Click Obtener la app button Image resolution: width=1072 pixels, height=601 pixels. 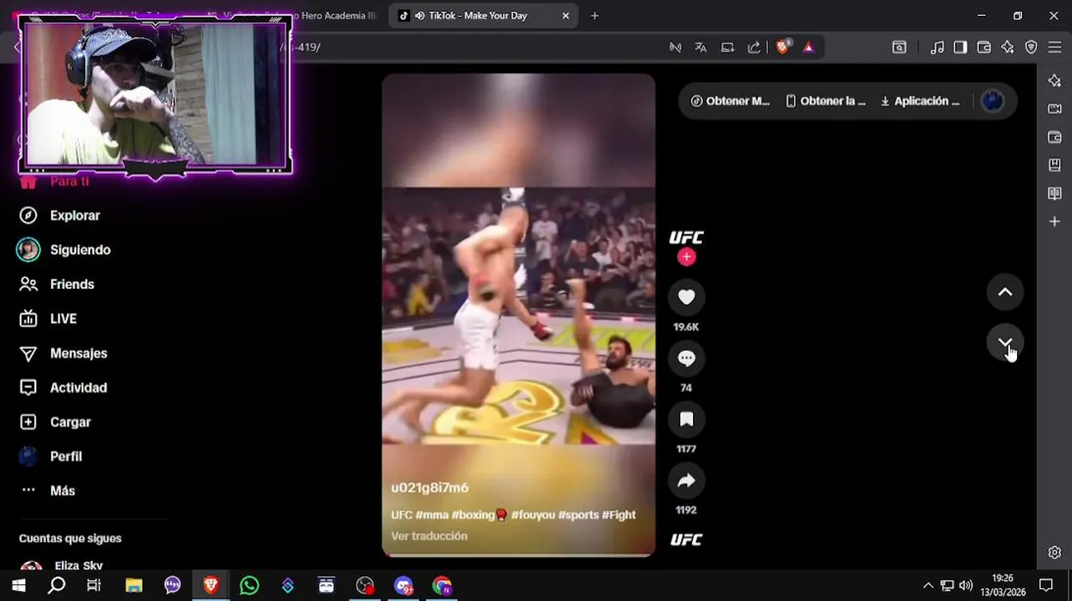[x=826, y=101]
